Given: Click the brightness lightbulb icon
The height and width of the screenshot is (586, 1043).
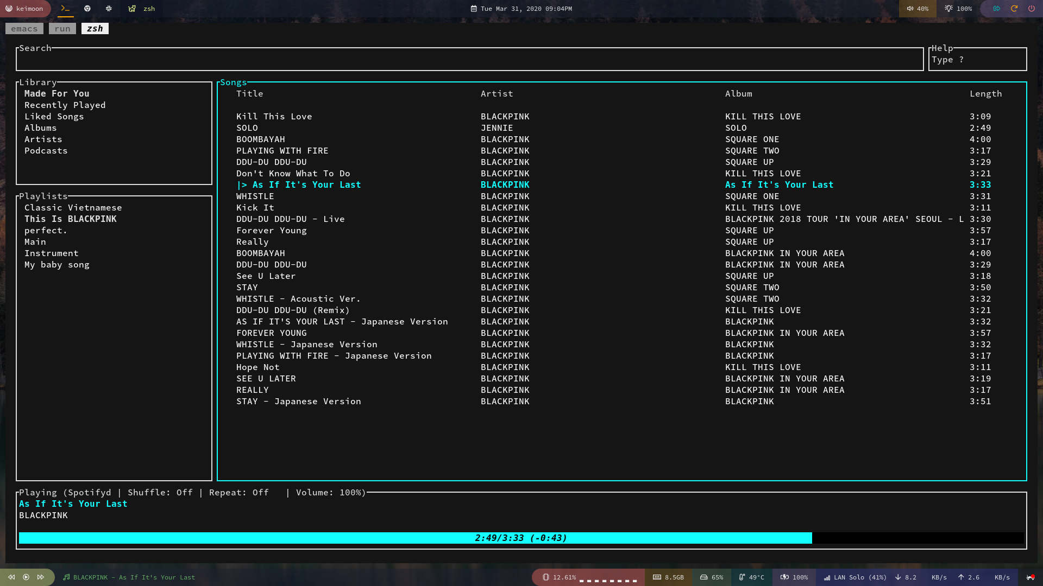Looking at the screenshot, I should point(948,9).
